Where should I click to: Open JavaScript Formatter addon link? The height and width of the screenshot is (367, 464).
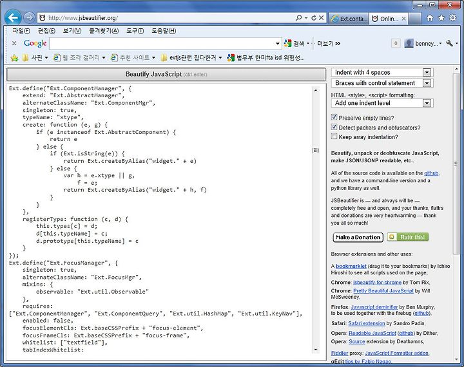(x=396, y=353)
